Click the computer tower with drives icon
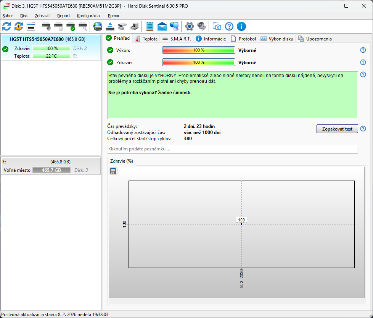Image resolution: width=373 pixels, height=318 pixels. pos(135,26)
